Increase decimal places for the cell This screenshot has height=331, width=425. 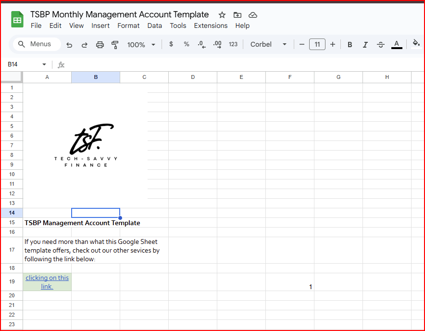tap(217, 44)
